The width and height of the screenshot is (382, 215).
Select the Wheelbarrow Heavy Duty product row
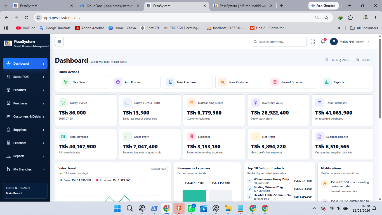pos(279,181)
